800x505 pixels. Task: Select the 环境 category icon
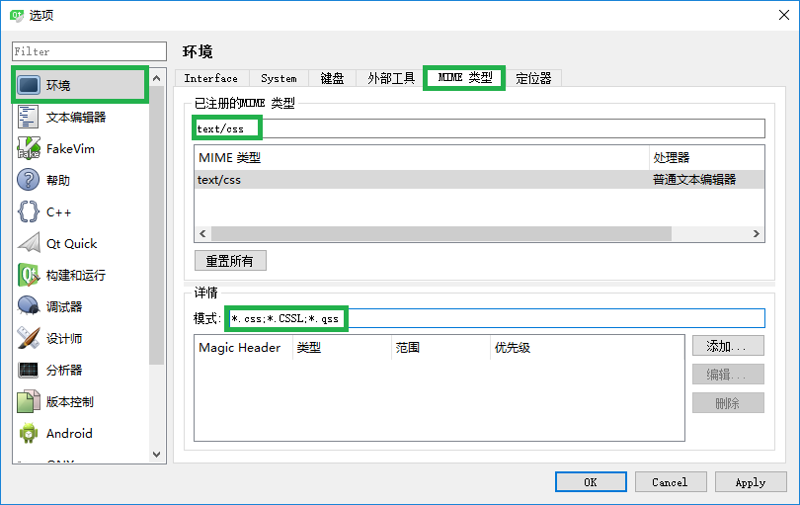coord(29,85)
